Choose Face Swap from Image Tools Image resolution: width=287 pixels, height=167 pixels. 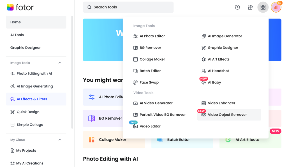coord(149,83)
